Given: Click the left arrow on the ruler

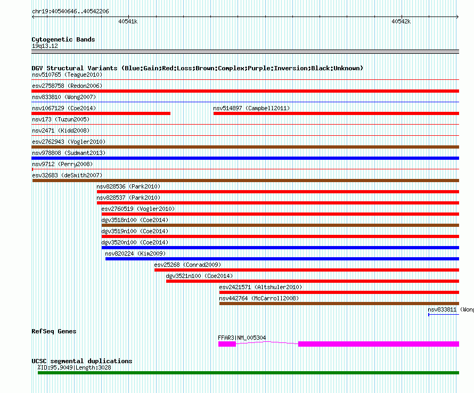Looking at the screenshot, I should pyautogui.click(x=33, y=17).
